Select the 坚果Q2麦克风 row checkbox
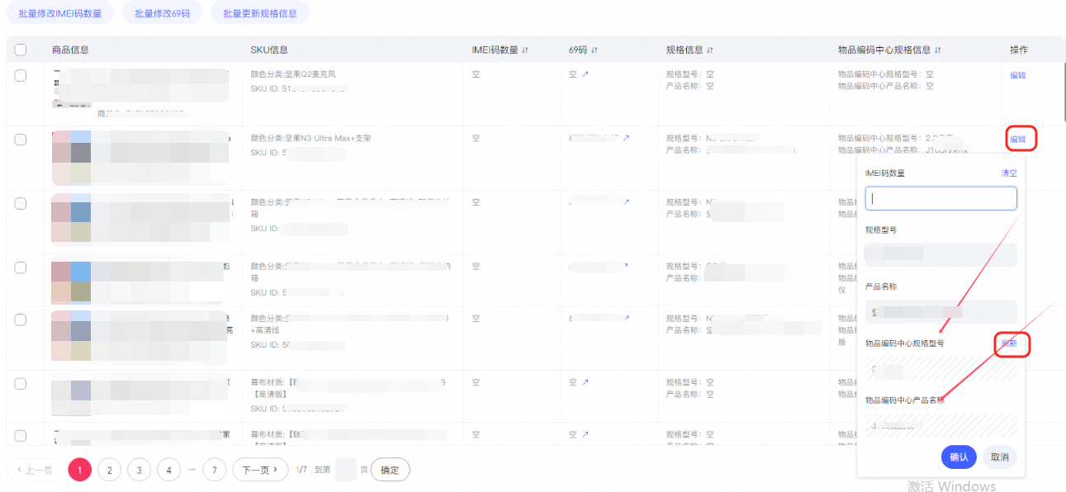Screen dimensions: 1066x492 [21, 75]
